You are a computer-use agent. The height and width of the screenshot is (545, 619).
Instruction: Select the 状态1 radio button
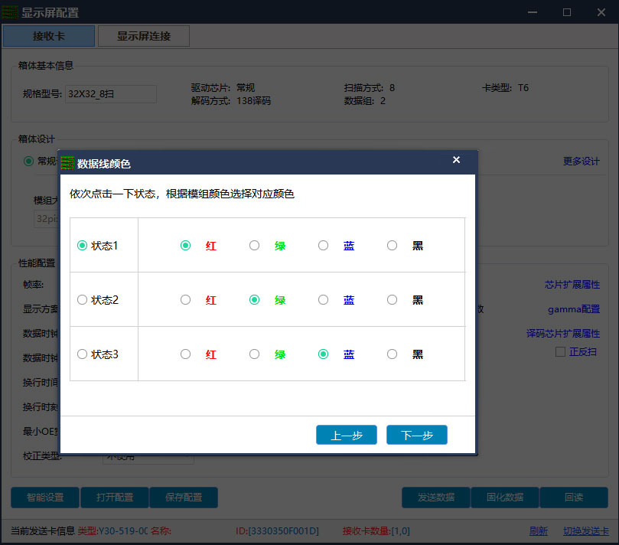[x=82, y=245]
